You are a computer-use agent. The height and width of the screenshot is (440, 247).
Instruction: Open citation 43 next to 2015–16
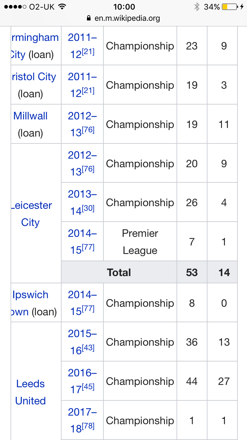[x=88, y=348]
